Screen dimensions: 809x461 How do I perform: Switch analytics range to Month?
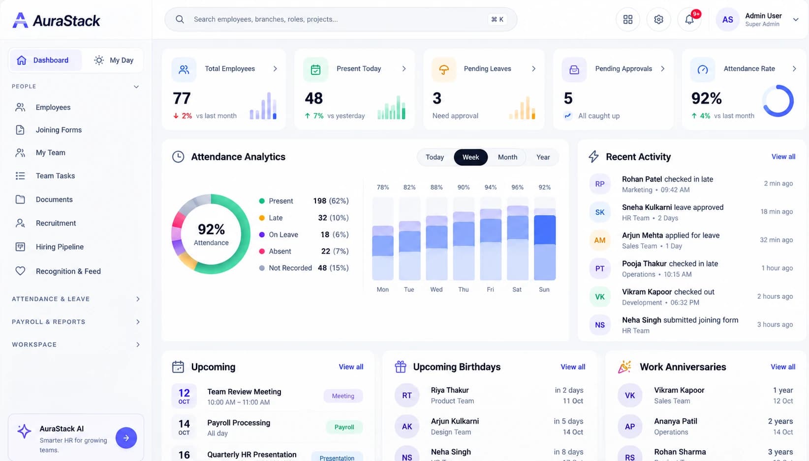pos(507,157)
